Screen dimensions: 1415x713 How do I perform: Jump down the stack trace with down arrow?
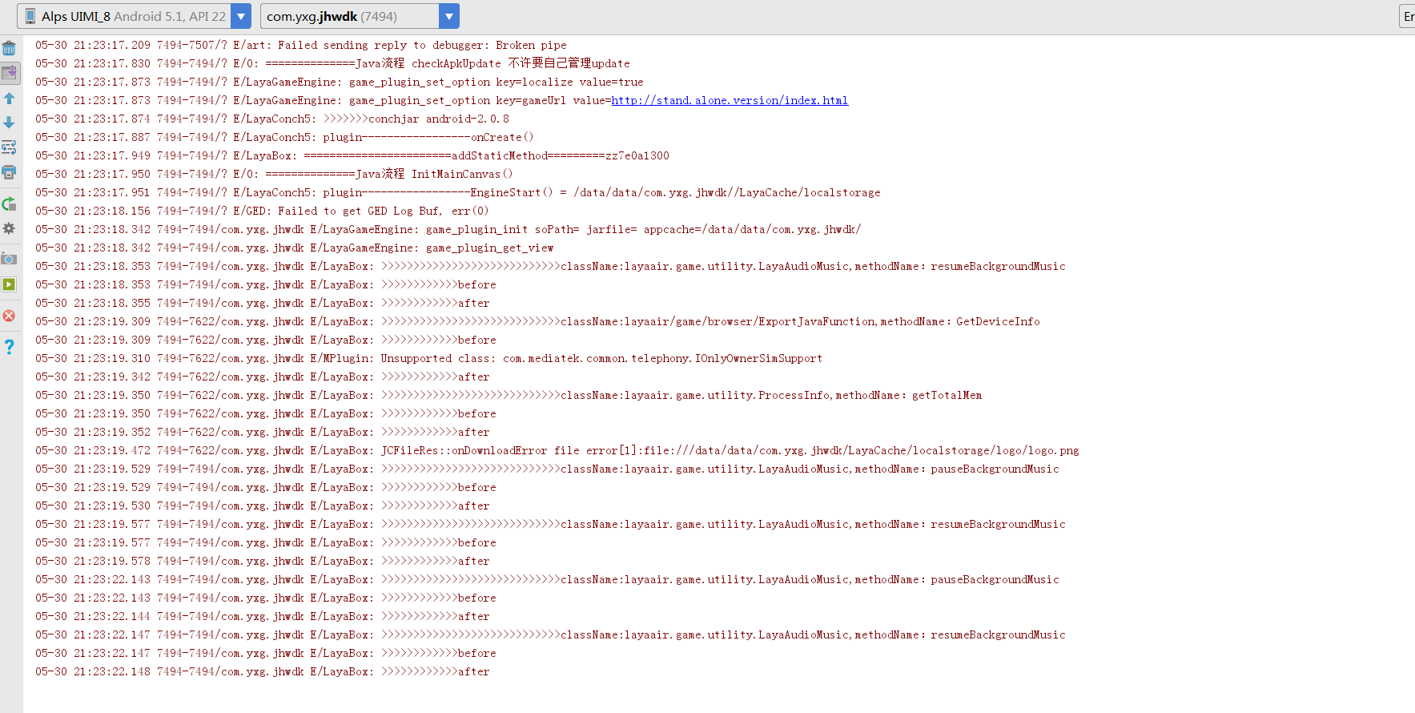[x=9, y=123]
